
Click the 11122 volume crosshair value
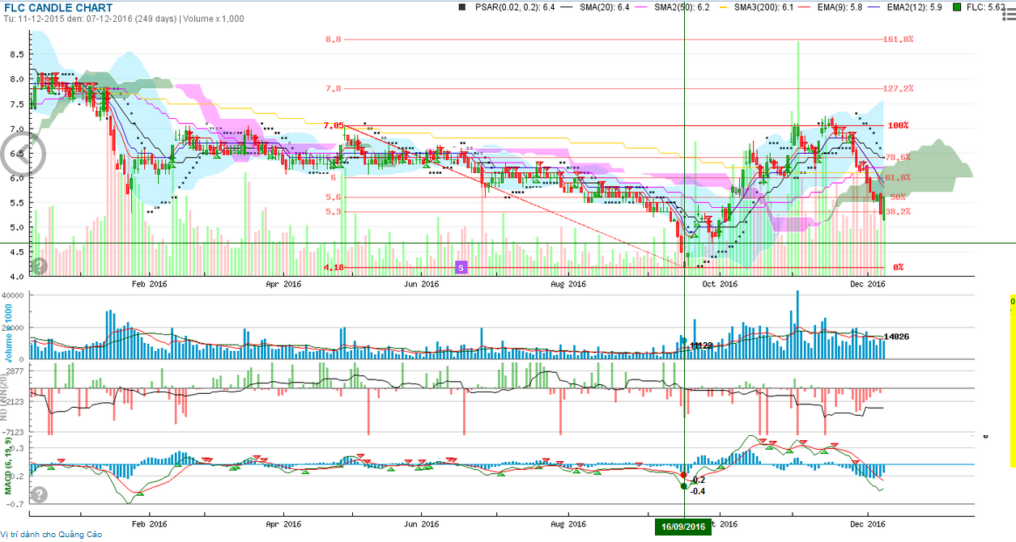[700, 345]
